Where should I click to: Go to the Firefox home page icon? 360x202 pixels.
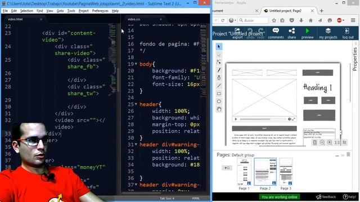[x=310, y=20]
